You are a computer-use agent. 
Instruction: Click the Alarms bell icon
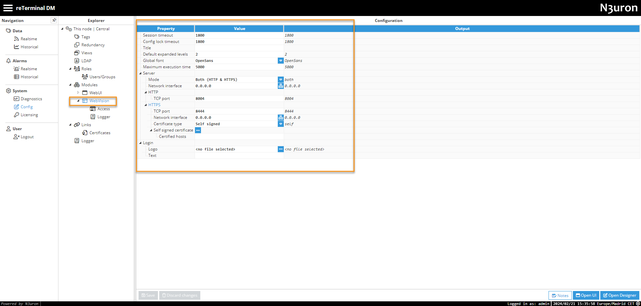point(9,61)
